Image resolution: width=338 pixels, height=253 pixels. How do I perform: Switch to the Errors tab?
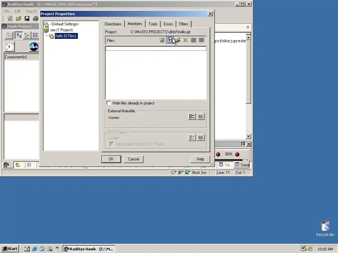pyautogui.click(x=168, y=24)
